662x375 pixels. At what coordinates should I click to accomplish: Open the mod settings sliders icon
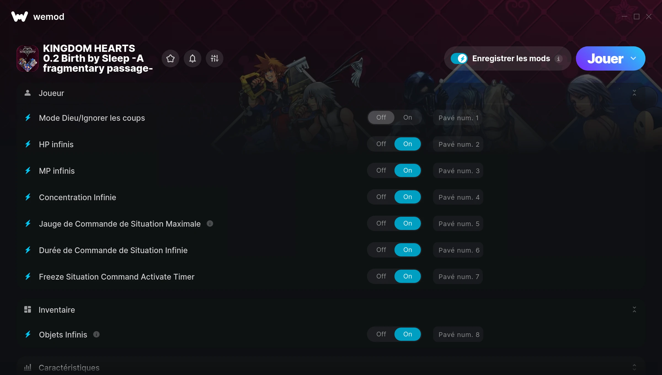click(x=215, y=58)
